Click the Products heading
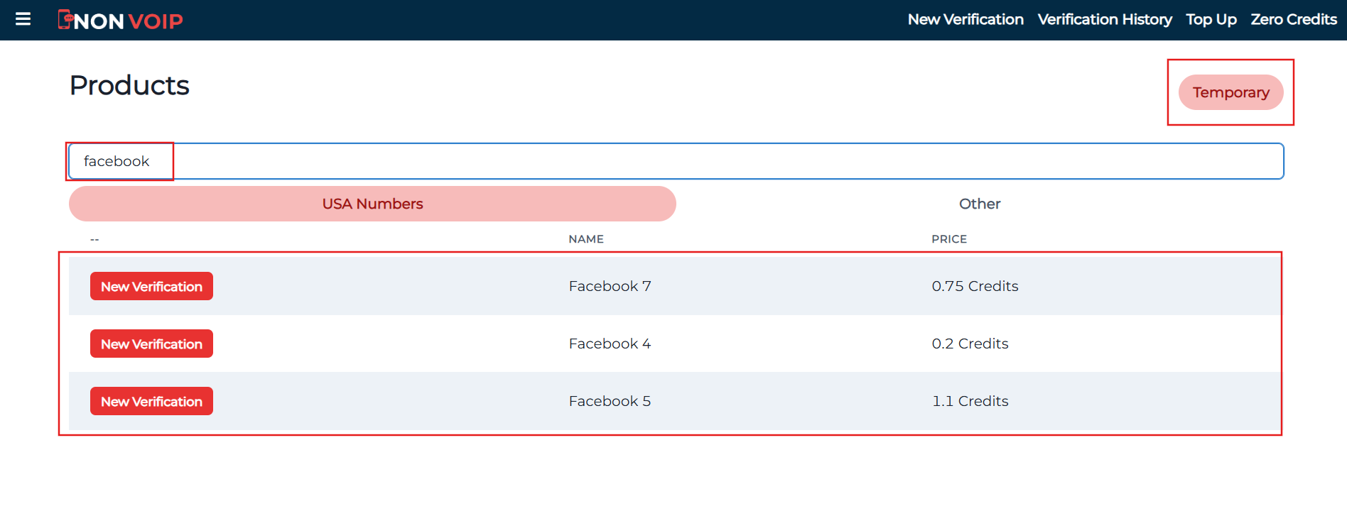1347x516 pixels. 129,85
